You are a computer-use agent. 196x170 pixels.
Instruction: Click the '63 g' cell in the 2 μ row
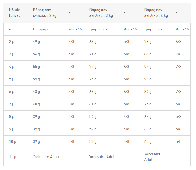[x=93, y=42]
